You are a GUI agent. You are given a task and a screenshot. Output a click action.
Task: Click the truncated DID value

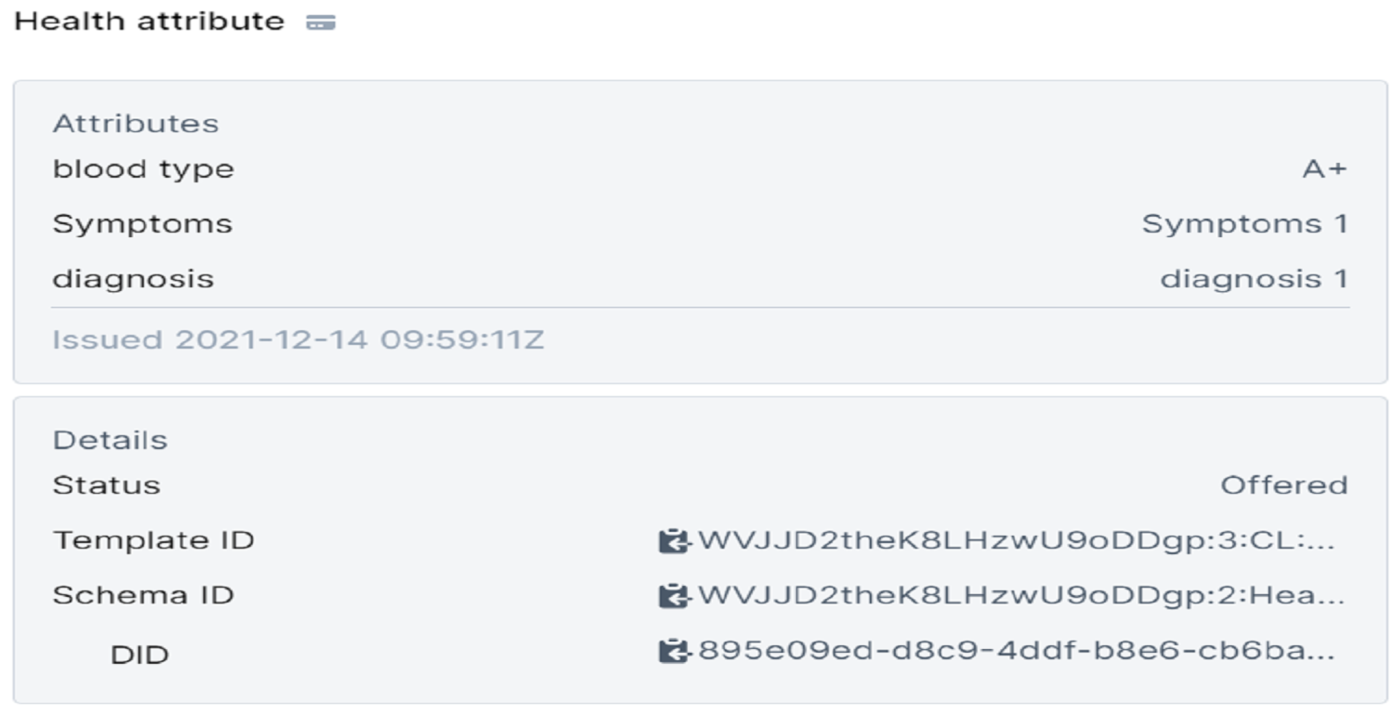[1016, 651]
